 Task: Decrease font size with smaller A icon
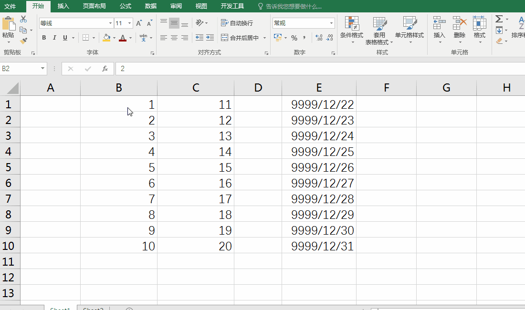149,23
